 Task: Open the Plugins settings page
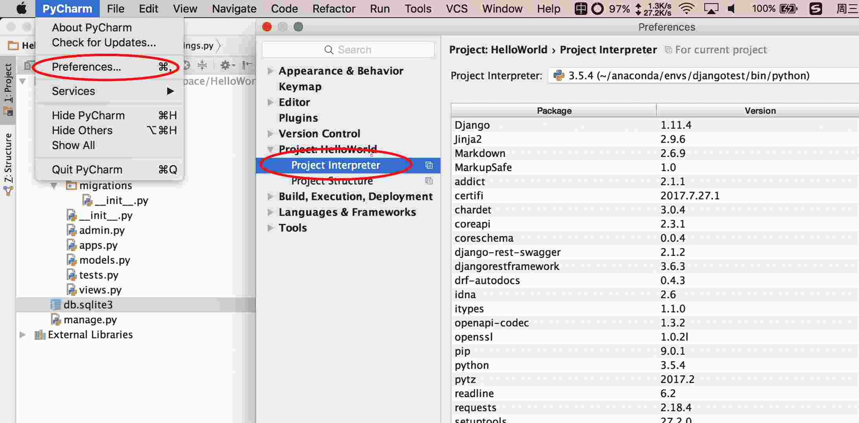click(298, 118)
